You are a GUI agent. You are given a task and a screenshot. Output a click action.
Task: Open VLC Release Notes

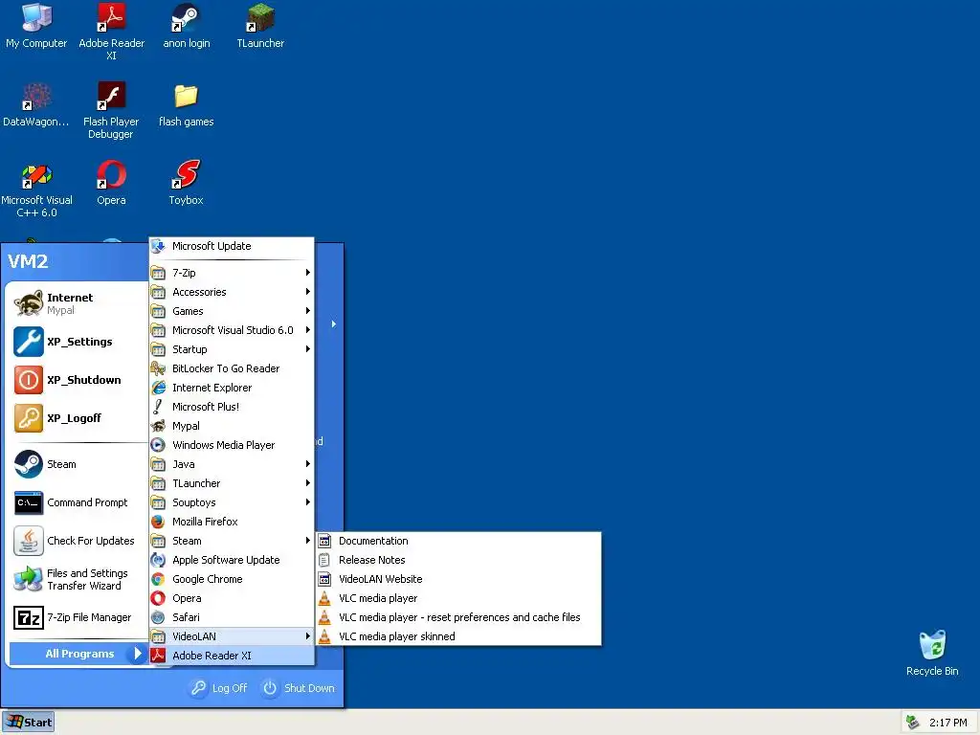point(458,560)
